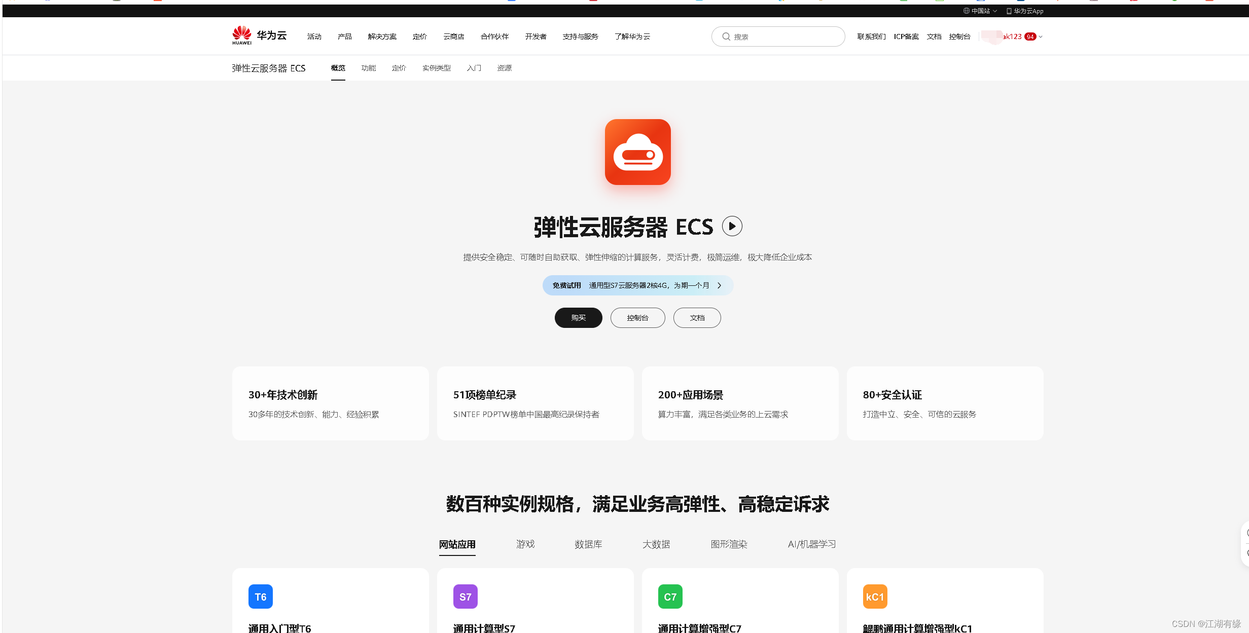Switch to the 游戏 category tab
This screenshot has height=633, width=1249.
(x=525, y=544)
